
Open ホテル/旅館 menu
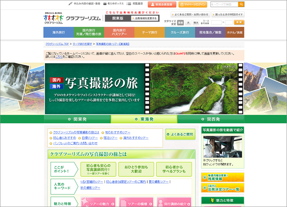(235, 32)
